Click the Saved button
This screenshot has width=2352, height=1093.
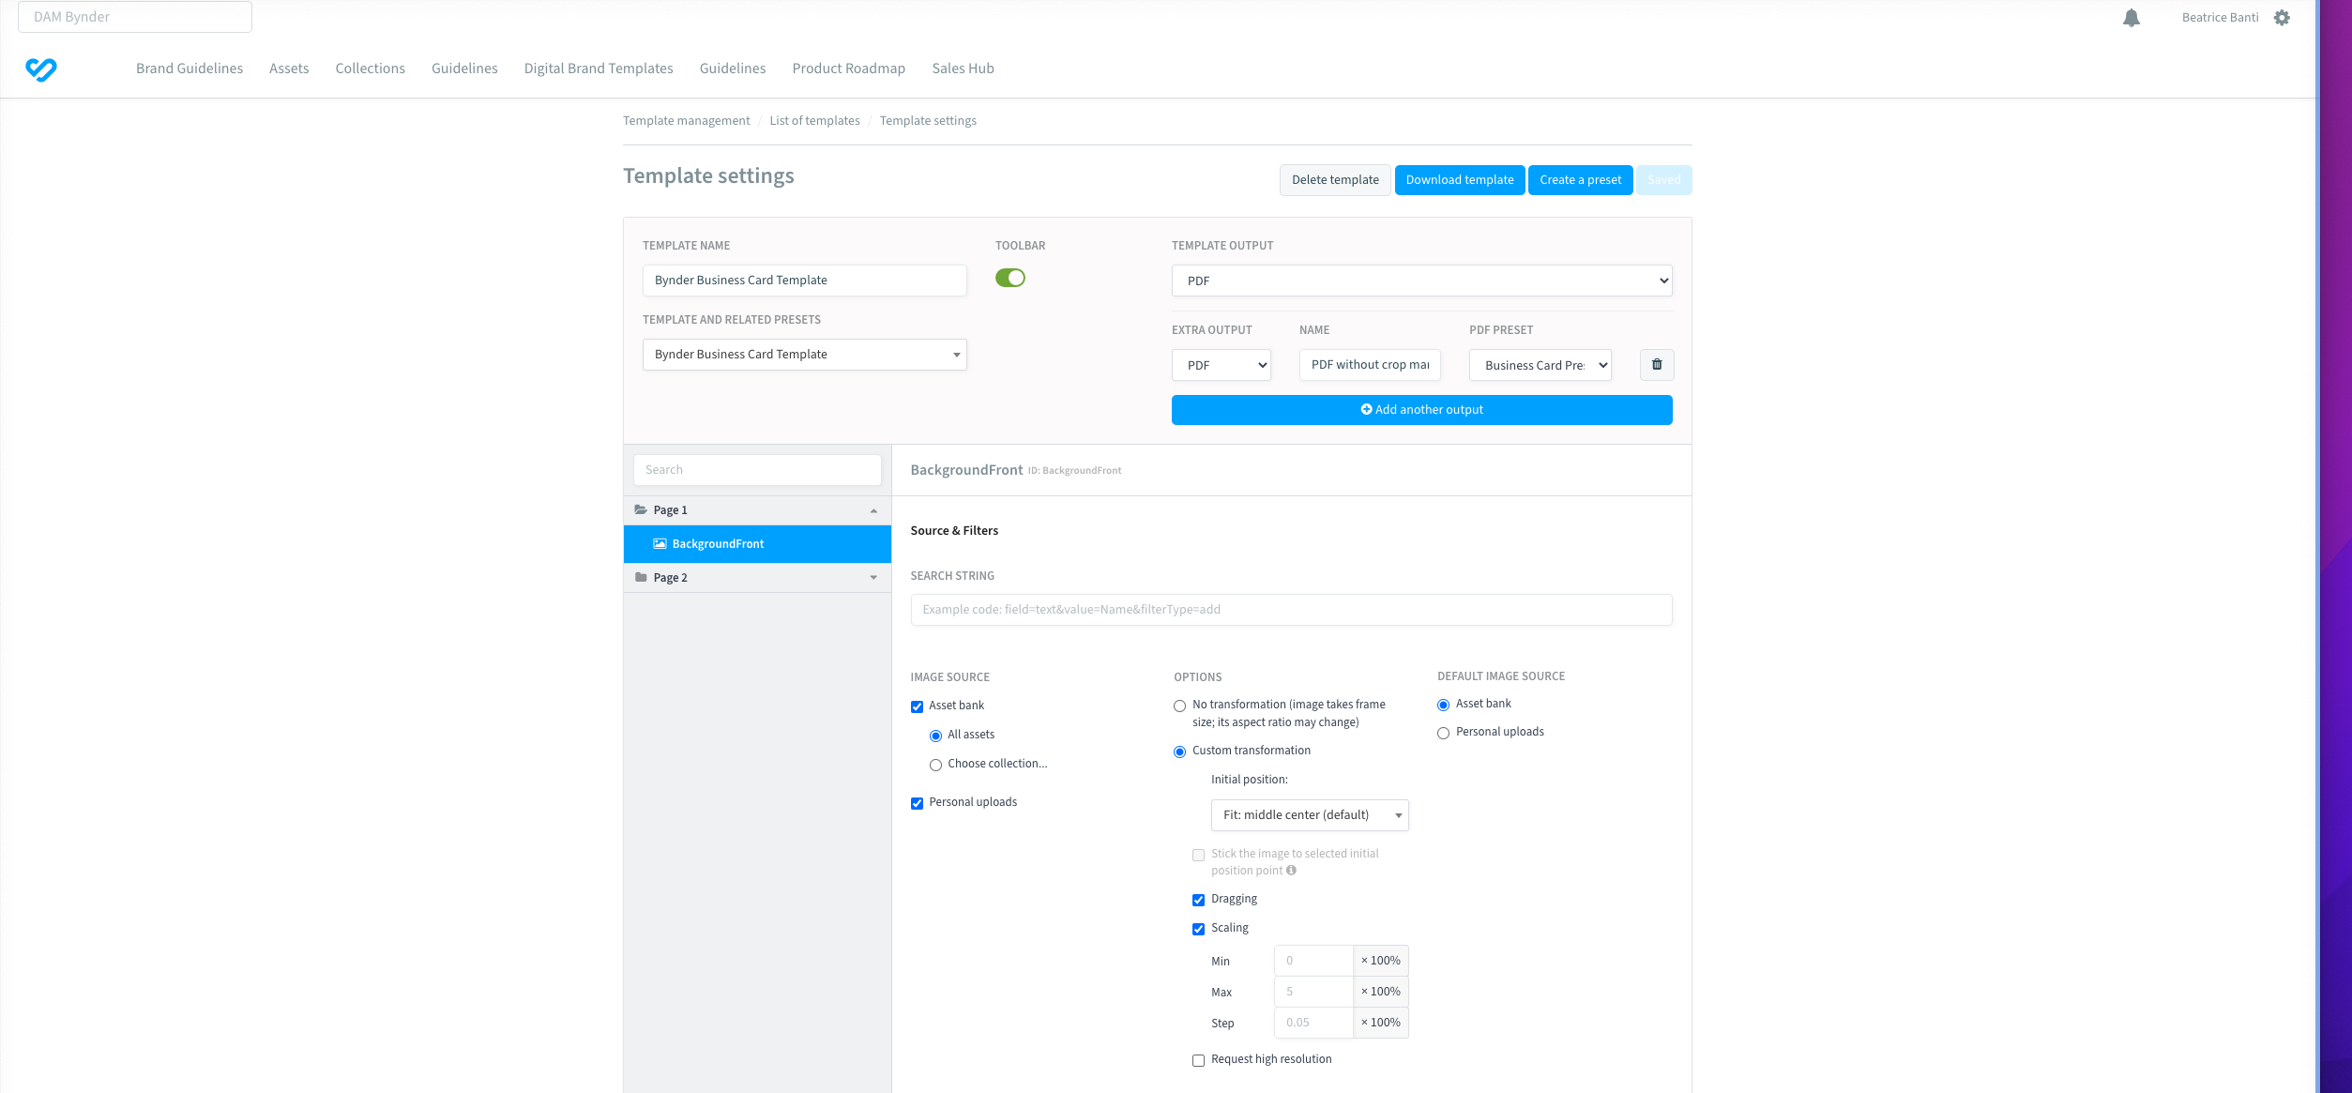1664,180
